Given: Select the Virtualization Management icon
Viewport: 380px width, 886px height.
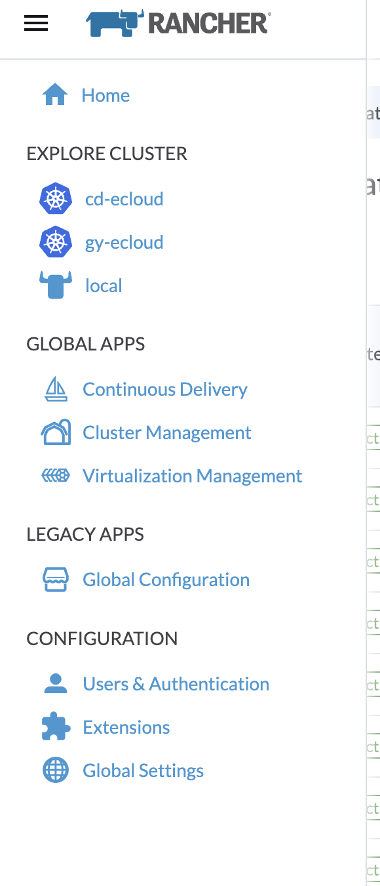Looking at the screenshot, I should click(56, 475).
